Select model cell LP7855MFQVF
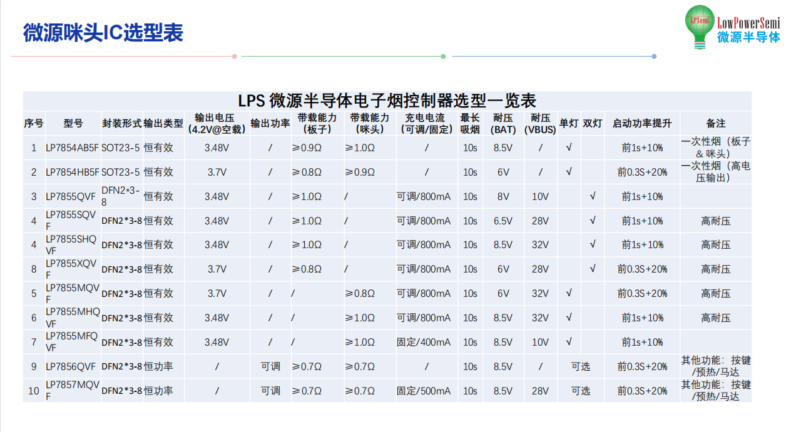Image resolution: width=801 pixels, height=432 pixels. coord(72,342)
